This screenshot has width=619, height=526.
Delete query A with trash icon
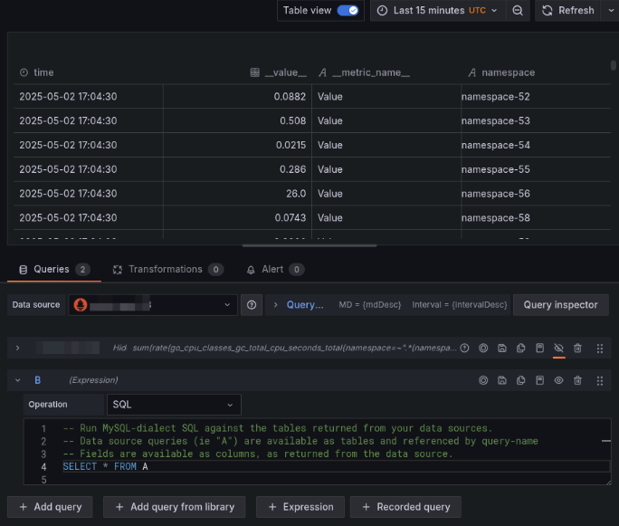(577, 348)
